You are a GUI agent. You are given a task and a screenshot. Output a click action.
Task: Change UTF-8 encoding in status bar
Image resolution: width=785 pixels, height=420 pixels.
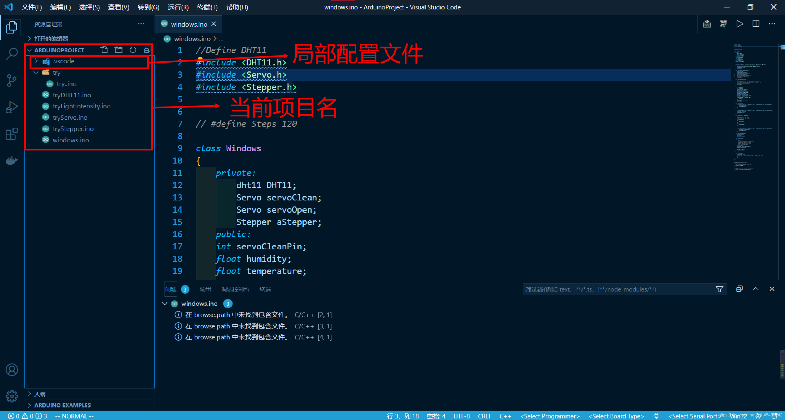point(461,416)
